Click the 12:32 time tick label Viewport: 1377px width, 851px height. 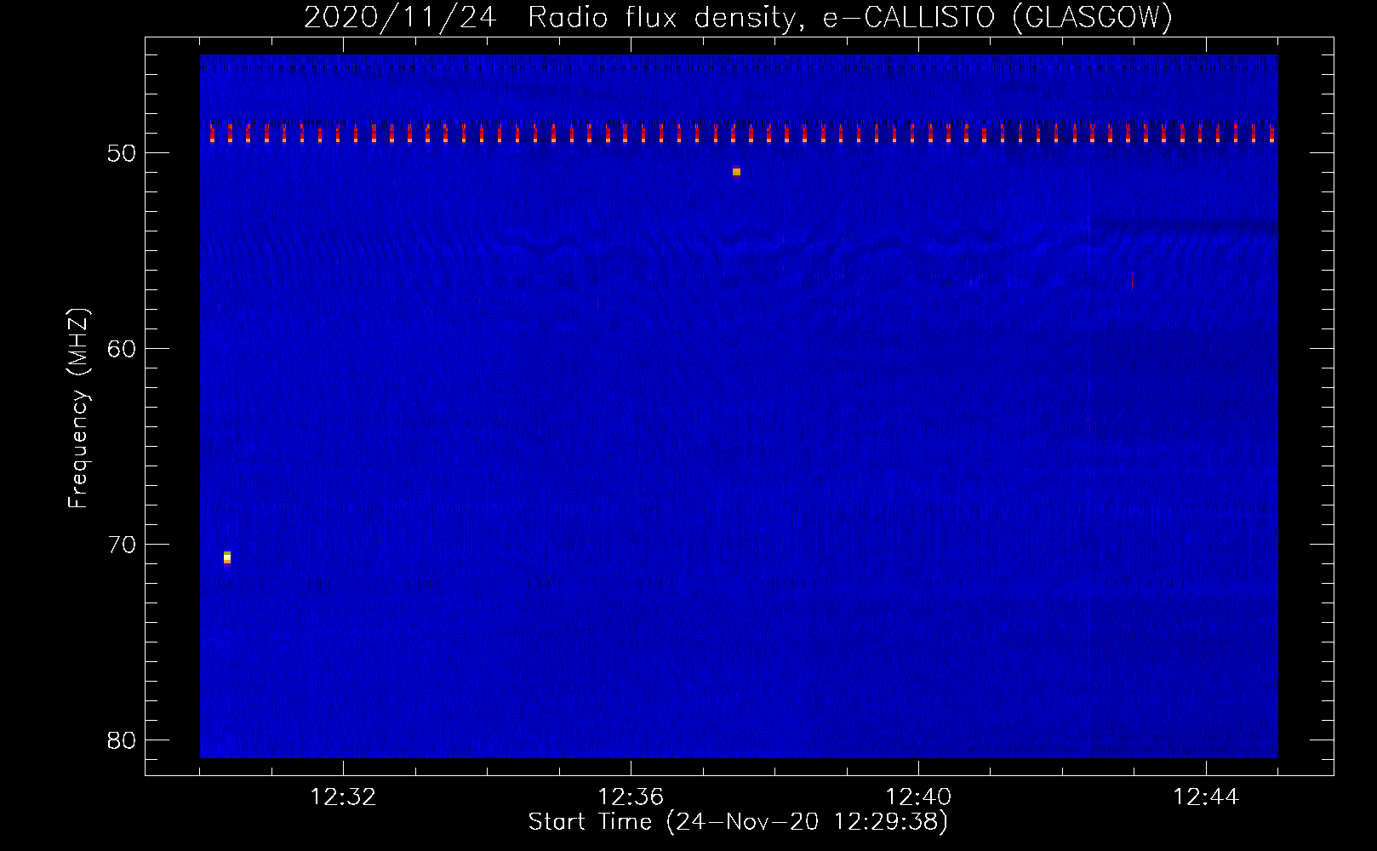click(343, 797)
